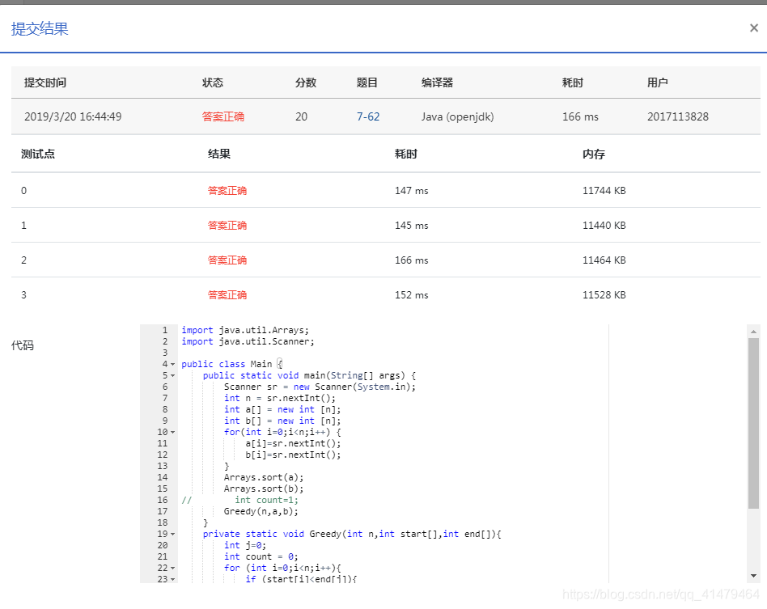This screenshot has height=609, width=767.
Task: Click test point 0 result 答案正确
Action: [x=227, y=191]
